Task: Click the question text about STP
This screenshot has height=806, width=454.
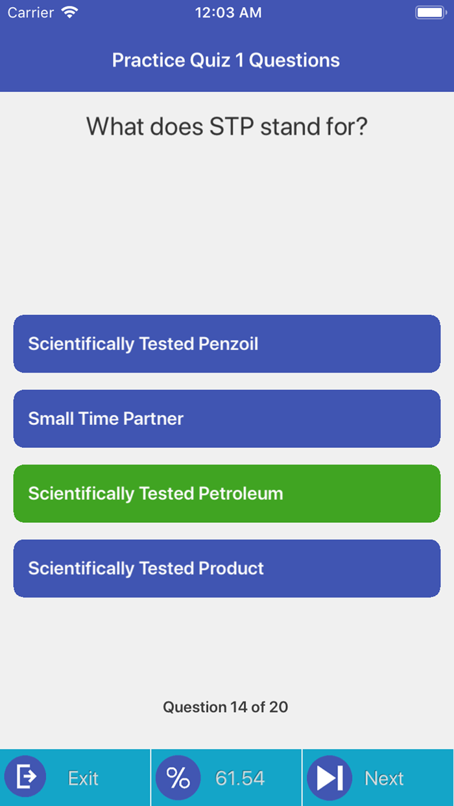Action: coord(227,126)
